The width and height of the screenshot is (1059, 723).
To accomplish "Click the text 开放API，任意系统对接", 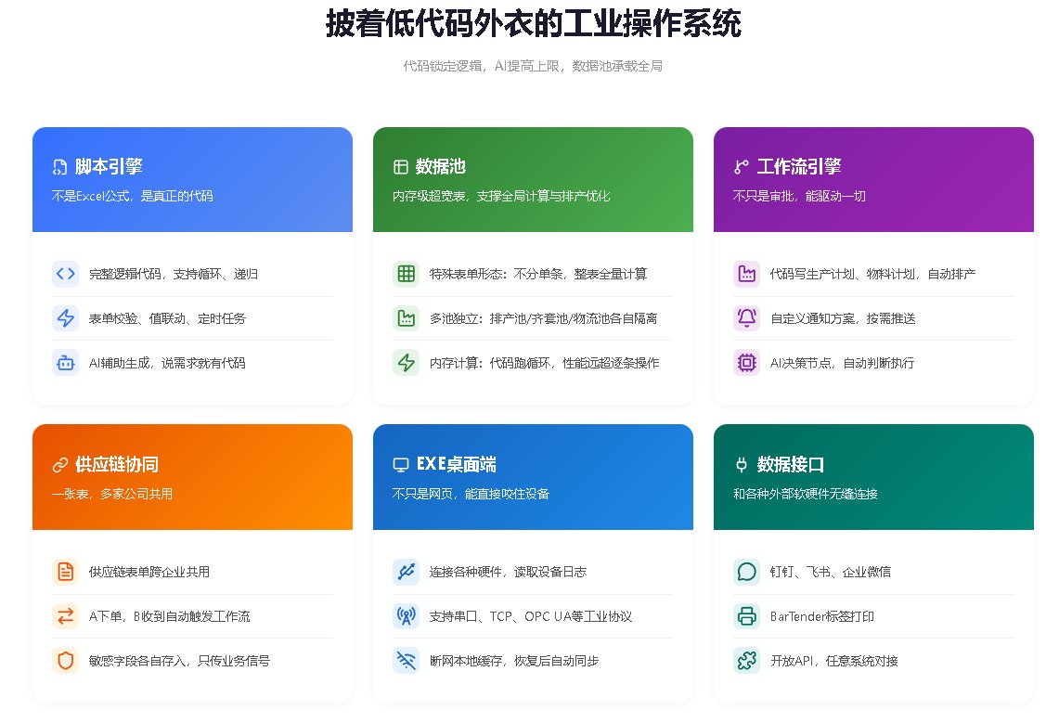I will [834, 662].
